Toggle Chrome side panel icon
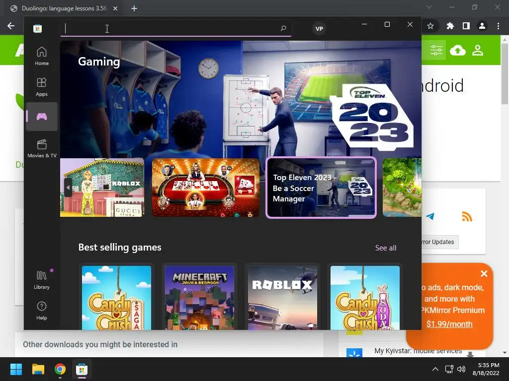 point(466,26)
